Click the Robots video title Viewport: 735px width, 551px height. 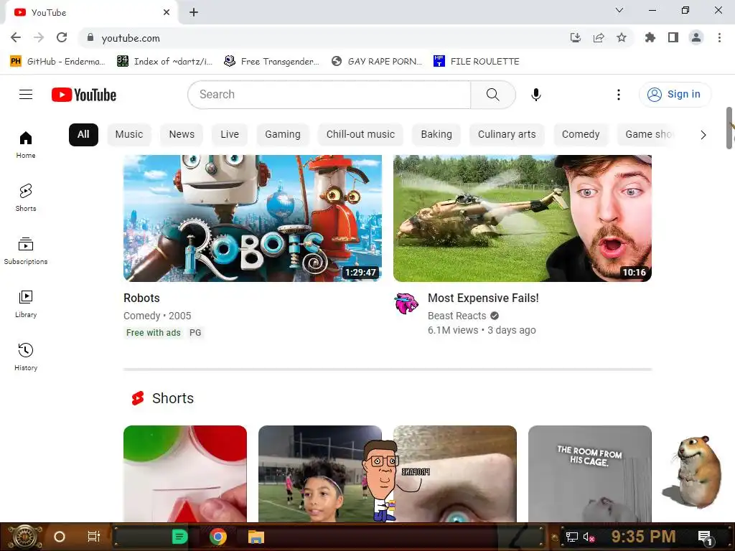[x=141, y=298]
